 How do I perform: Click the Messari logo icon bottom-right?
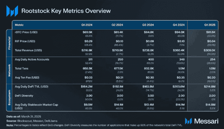pos(188,121)
